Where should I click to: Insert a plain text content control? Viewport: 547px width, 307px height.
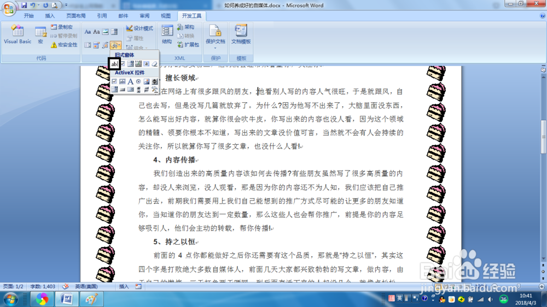click(96, 32)
